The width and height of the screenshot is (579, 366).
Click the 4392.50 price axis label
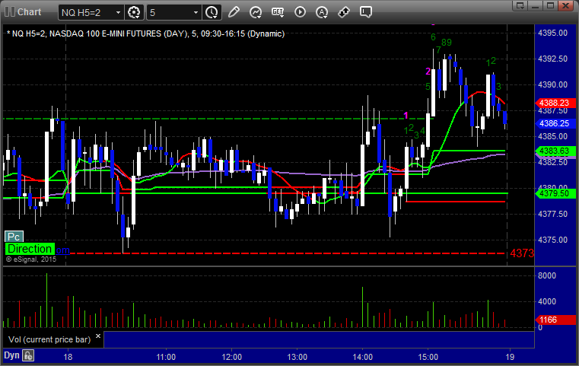[553, 59]
